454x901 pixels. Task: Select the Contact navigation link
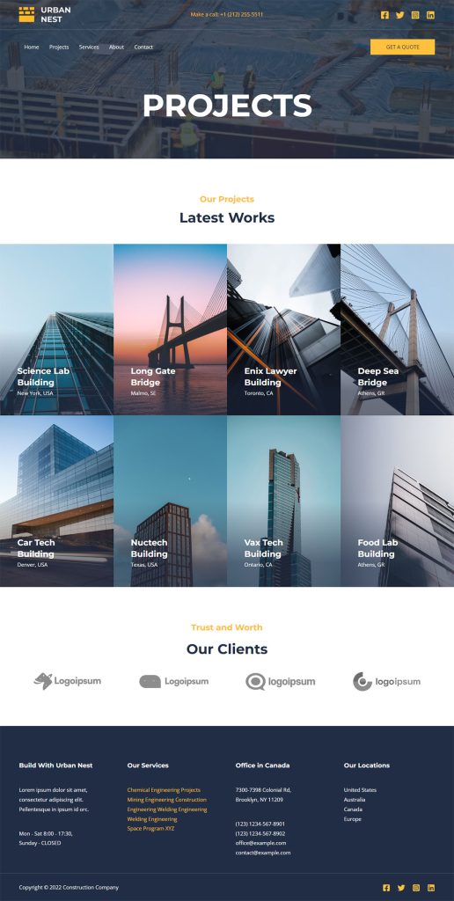pyautogui.click(x=143, y=48)
